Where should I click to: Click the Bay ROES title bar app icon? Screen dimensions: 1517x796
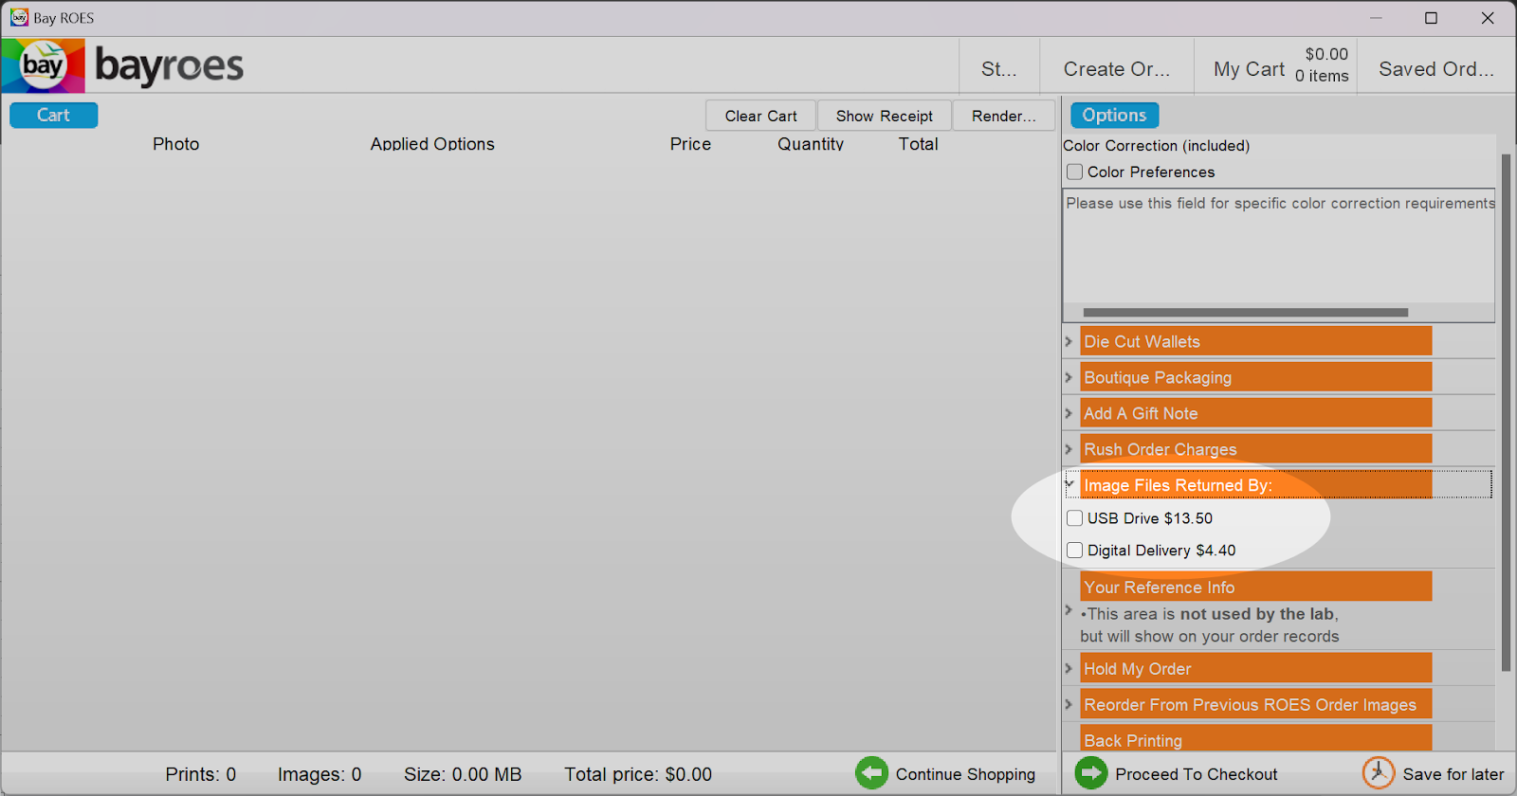pos(19,18)
